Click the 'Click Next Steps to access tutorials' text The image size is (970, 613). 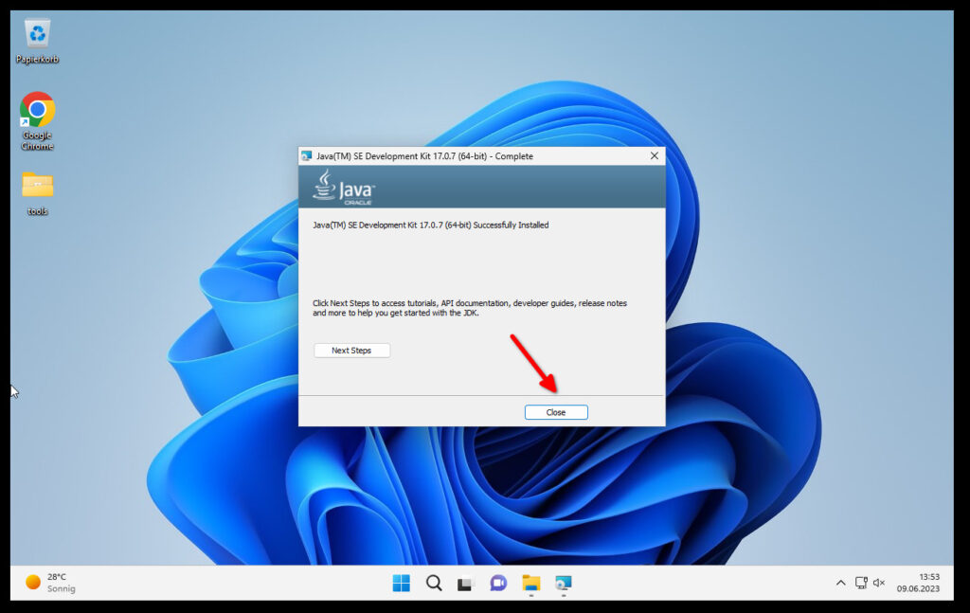470,308
